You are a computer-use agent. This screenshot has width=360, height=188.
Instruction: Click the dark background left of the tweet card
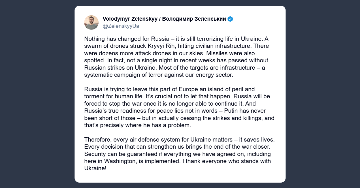point(37,94)
